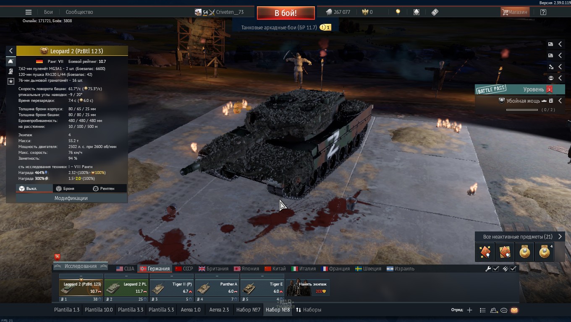Click the lightbulb research points icon
The height and width of the screenshot is (322, 571).
coord(398,12)
